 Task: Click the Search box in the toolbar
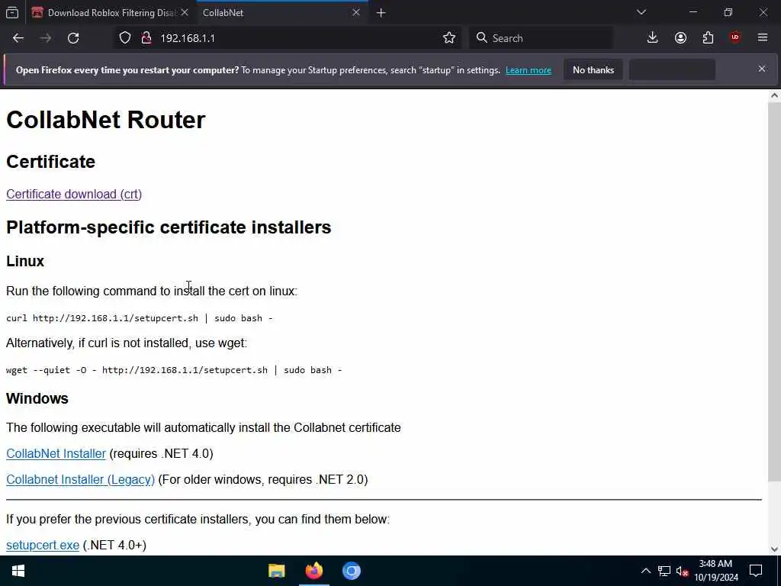[542, 38]
